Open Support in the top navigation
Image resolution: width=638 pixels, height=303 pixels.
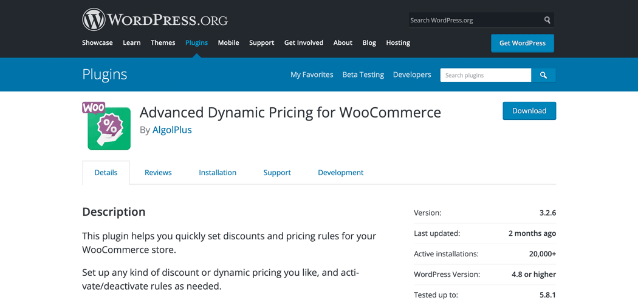262,42
